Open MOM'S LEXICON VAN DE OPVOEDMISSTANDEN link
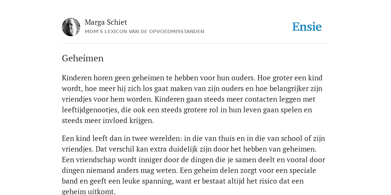This screenshot has height=195, width=391. (x=144, y=32)
